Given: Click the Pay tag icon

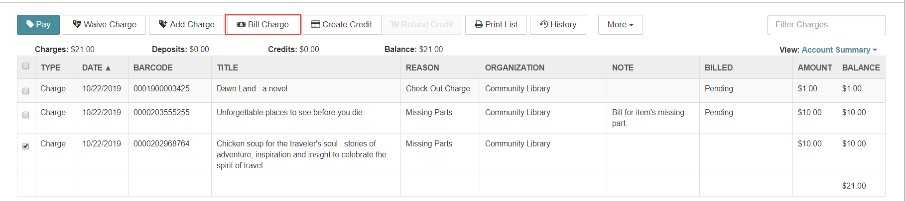Looking at the screenshot, I should pos(30,24).
